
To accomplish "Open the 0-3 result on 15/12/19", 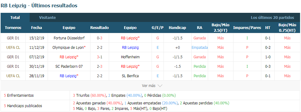I will pyautogui.click(x=99, y=38).
